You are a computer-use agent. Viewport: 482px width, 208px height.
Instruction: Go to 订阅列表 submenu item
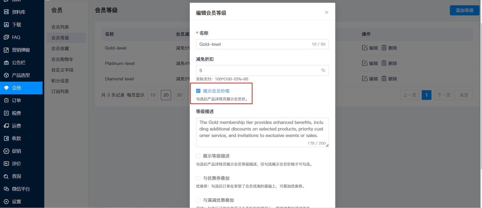(x=60, y=91)
